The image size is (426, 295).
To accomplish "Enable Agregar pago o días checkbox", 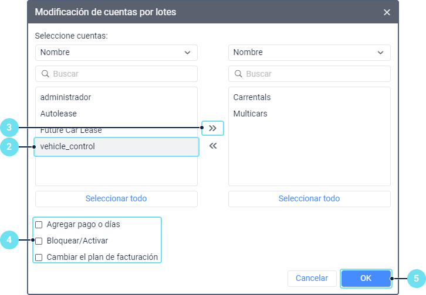I will click(39, 224).
